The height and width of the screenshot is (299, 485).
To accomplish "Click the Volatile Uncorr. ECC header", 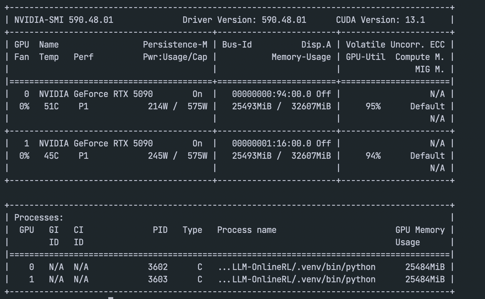I will [395, 45].
